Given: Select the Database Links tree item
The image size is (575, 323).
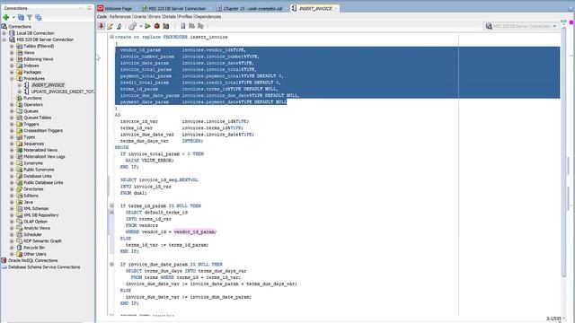Looking at the screenshot, I should tap(38, 176).
